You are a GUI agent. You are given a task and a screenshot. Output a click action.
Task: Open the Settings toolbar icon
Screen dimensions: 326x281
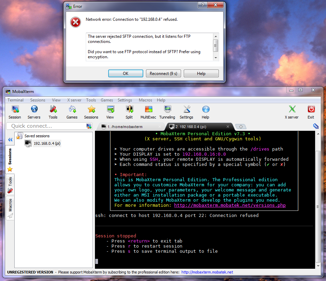(186, 112)
